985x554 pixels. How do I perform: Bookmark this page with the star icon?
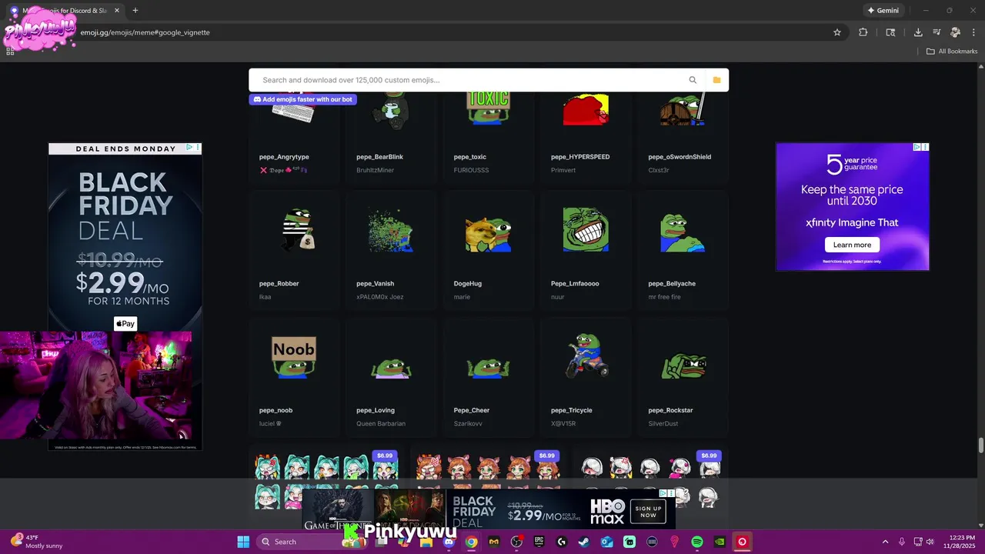tap(837, 32)
